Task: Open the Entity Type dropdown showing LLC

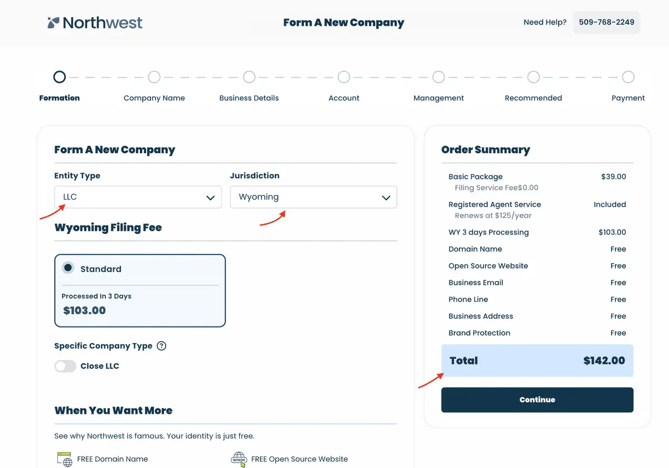Action: click(x=138, y=197)
